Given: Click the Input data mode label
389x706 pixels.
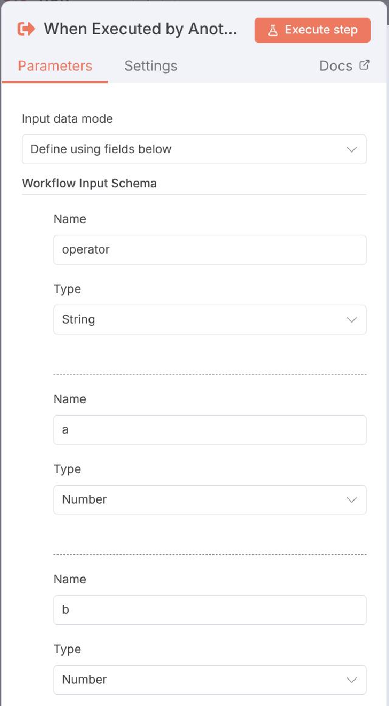Looking at the screenshot, I should tap(67, 119).
